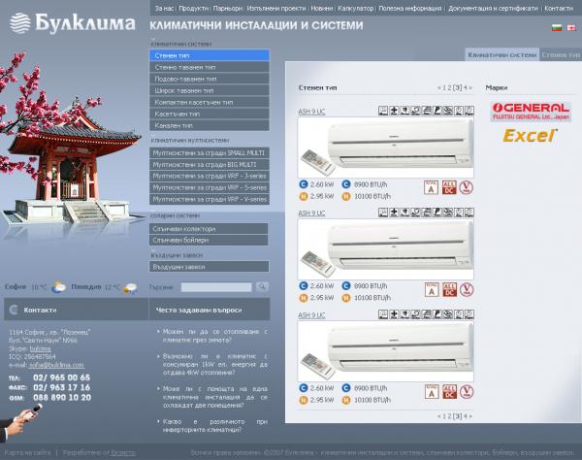The width and height of the screenshot is (582, 460).
Task: Click the plus feature icon on top product
Action: pos(394,111)
